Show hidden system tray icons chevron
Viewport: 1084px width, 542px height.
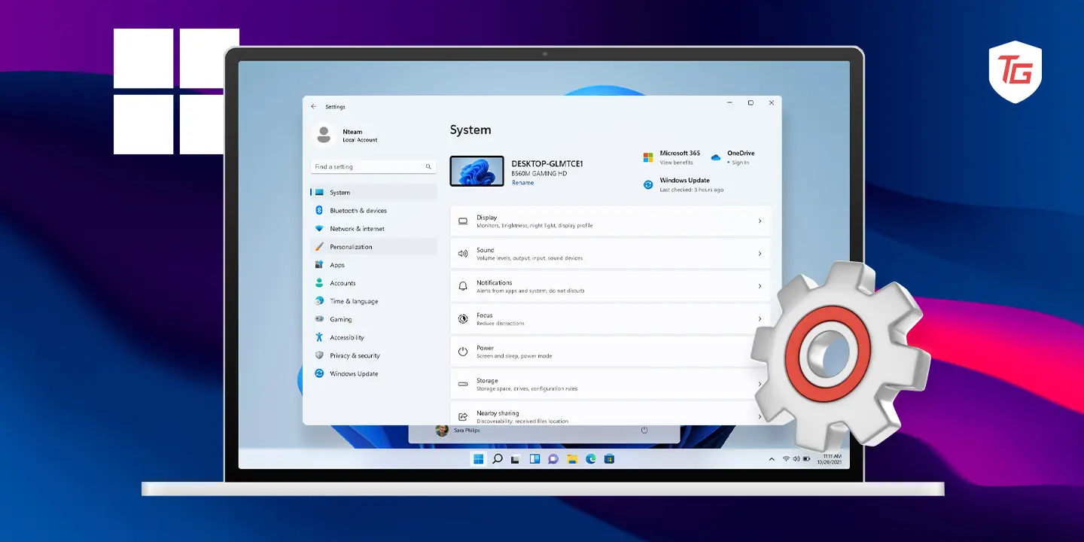[x=772, y=458]
